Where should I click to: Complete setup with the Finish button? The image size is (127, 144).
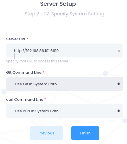[85, 133]
